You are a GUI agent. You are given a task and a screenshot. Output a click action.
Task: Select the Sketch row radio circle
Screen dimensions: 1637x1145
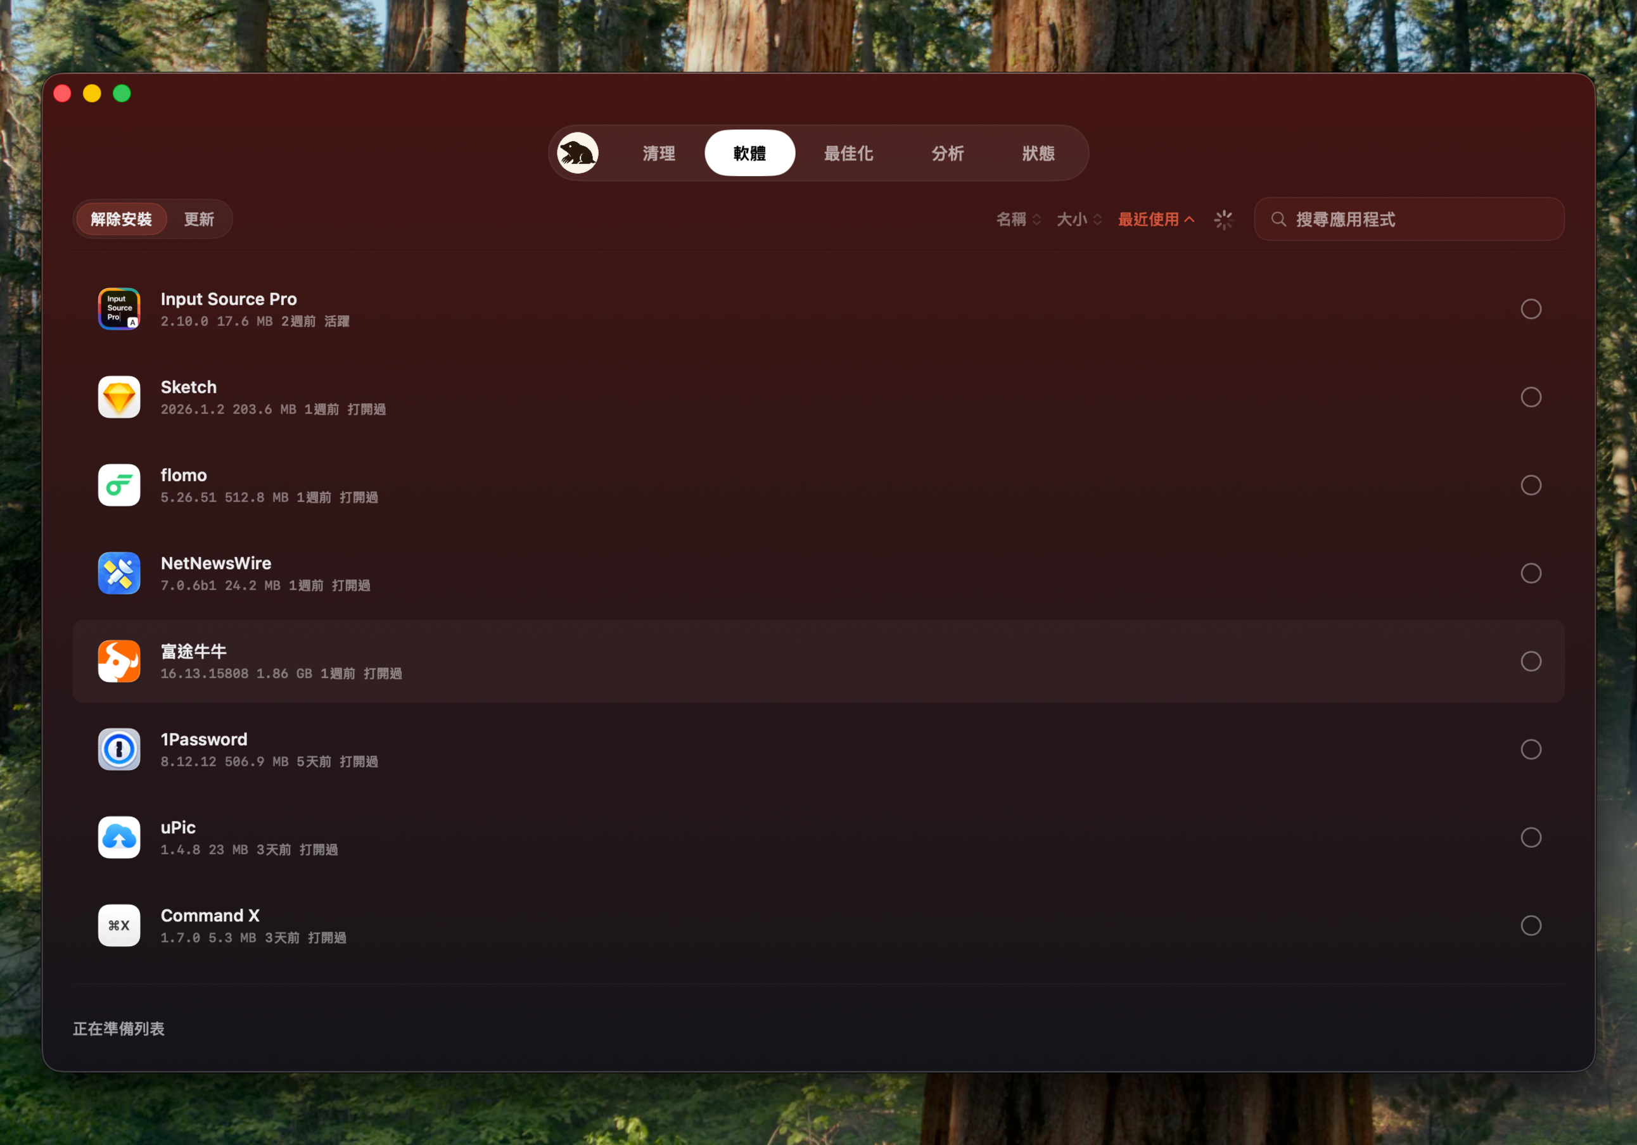[x=1531, y=397]
